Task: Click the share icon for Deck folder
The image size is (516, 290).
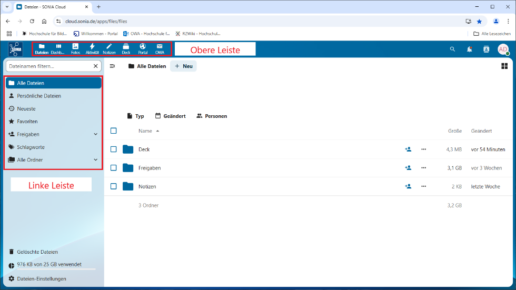Action: pyautogui.click(x=408, y=149)
